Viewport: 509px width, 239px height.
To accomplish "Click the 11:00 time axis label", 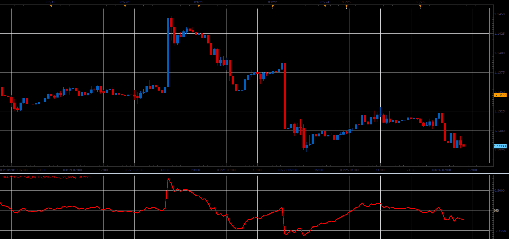I will 380,170.
